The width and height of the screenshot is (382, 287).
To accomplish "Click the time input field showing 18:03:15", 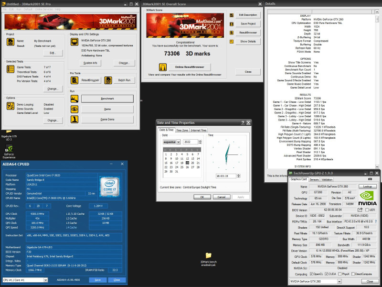I will pyautogui.click(x=226, y=176).
